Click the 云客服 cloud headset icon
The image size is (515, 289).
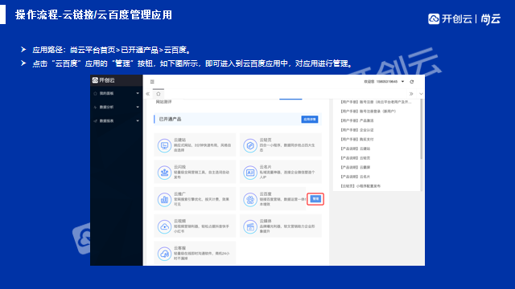164,254
